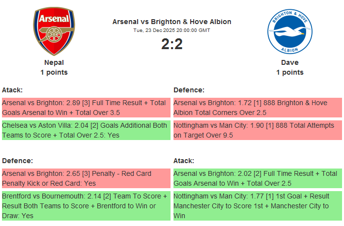Click the 2:2 match score

point(172,44)
